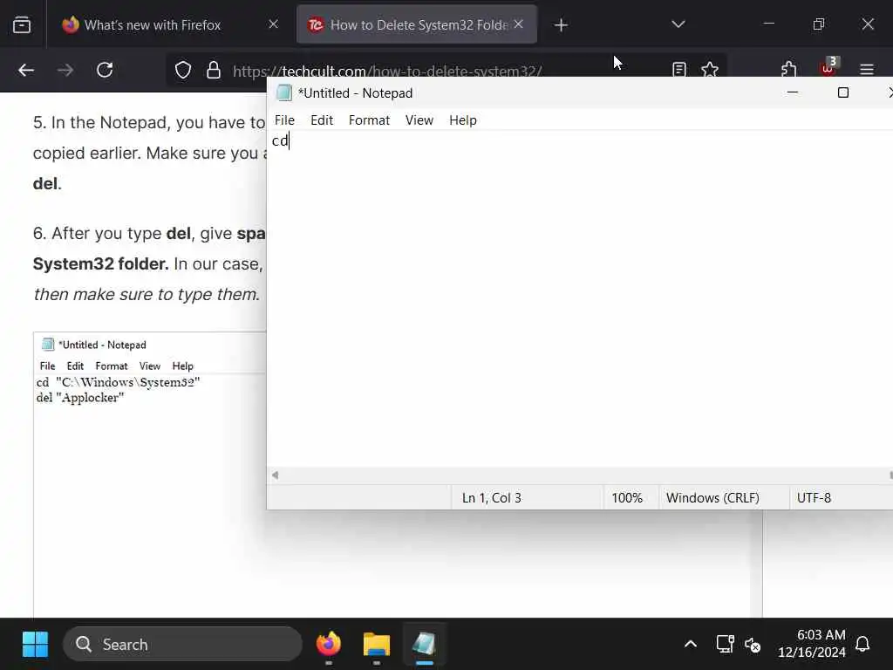This screenshot has width=893, height=670.
Task: Show hidden system tray icons chevron
Action: (691, 645)
